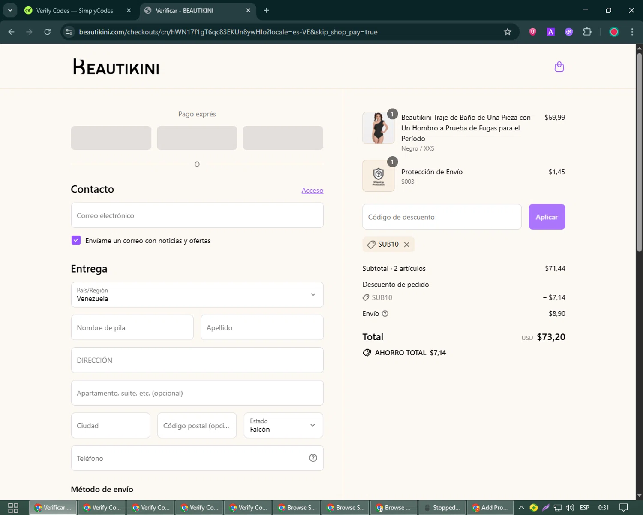Screen dimensions: 643x515
Task: Click the Protección de Envío thumbnail
Action: click(x=378, y=176)
